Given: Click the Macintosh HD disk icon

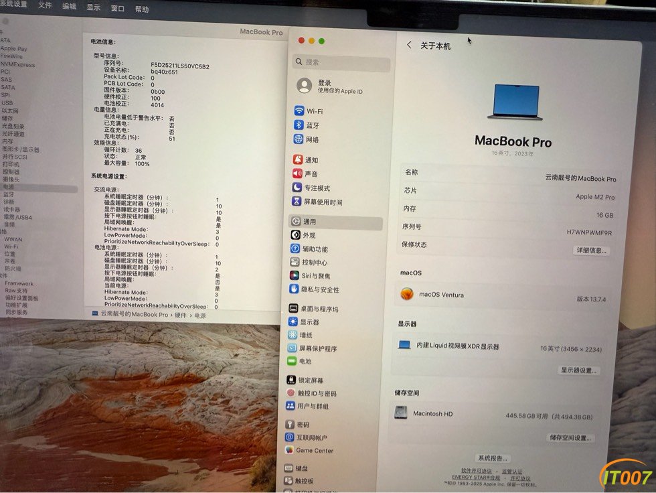Looking at the screenshot, I should pyautogui.click(x=401, y=412).
